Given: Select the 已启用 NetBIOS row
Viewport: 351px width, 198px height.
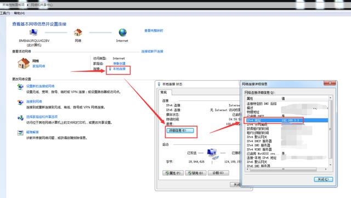Looking at the screenshot, I should [287, 154].
